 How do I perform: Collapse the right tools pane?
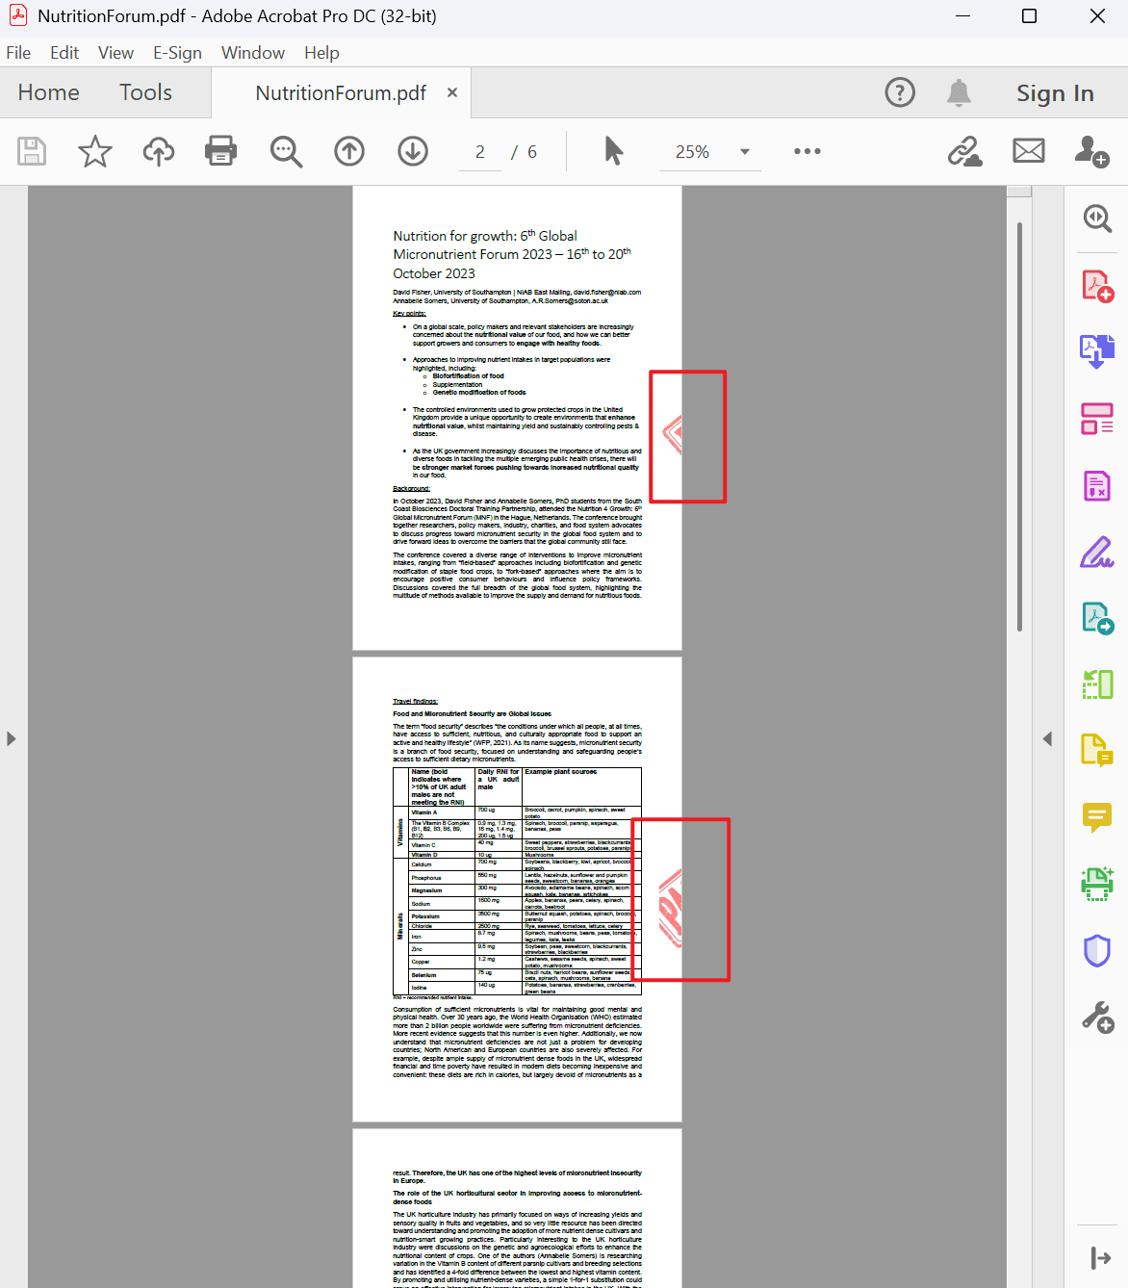tap(1047, 738)
